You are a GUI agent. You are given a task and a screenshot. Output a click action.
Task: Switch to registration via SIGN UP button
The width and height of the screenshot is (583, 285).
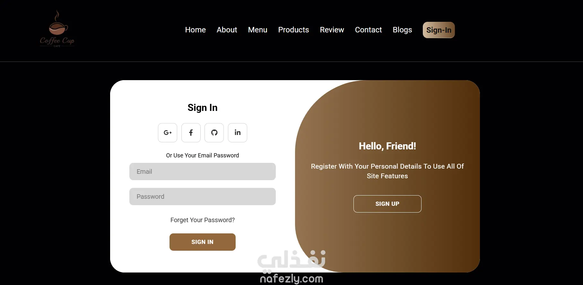(387, 204)
